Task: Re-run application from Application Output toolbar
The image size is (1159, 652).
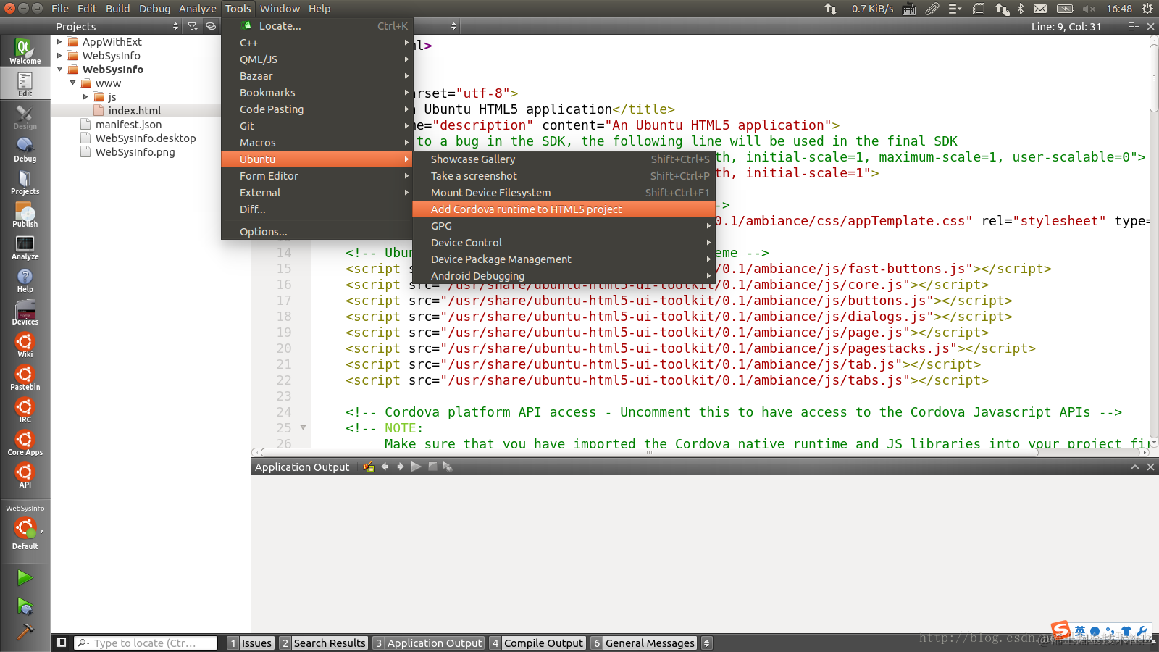Action: [x=416, y=467]
